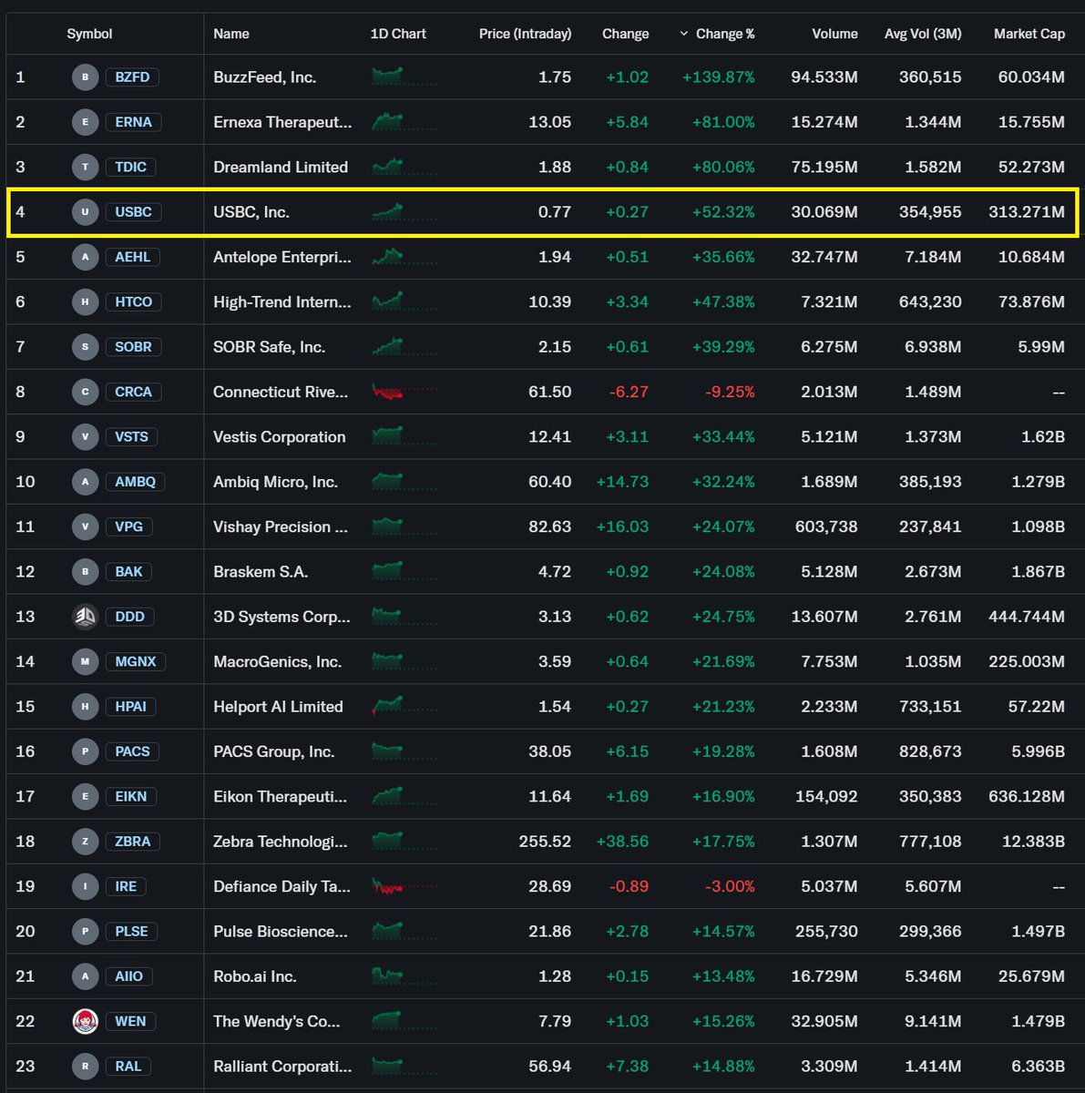Click the HTCO round logo icon
This screenshot has width=1085, height=1093.
[86, 301]
